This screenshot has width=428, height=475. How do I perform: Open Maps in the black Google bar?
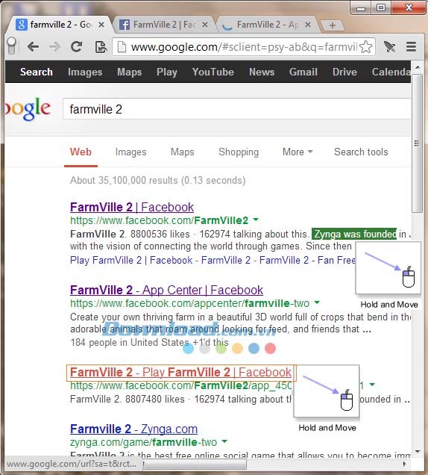(130, 72)
